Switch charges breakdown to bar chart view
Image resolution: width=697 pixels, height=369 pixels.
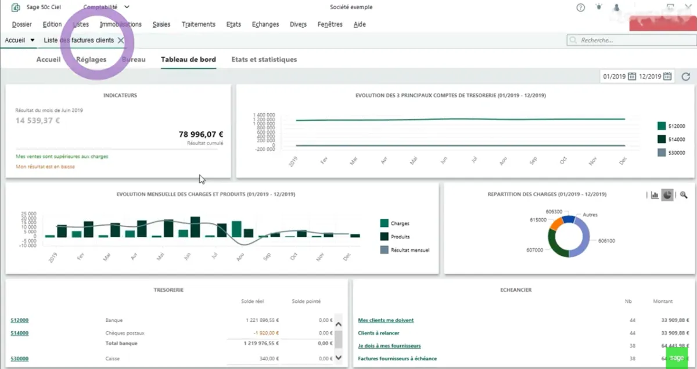[x=655, y=196]
